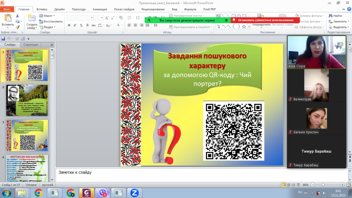Open Zoom app from the taskbar
This screenshot has height=198, width=352.
134,193
